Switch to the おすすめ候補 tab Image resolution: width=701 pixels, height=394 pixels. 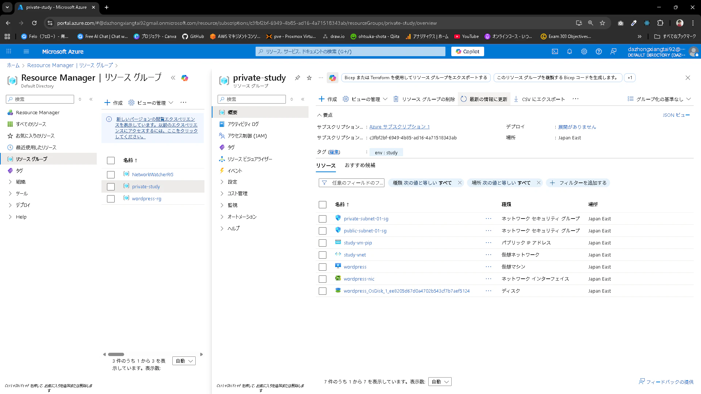[360, 165]
